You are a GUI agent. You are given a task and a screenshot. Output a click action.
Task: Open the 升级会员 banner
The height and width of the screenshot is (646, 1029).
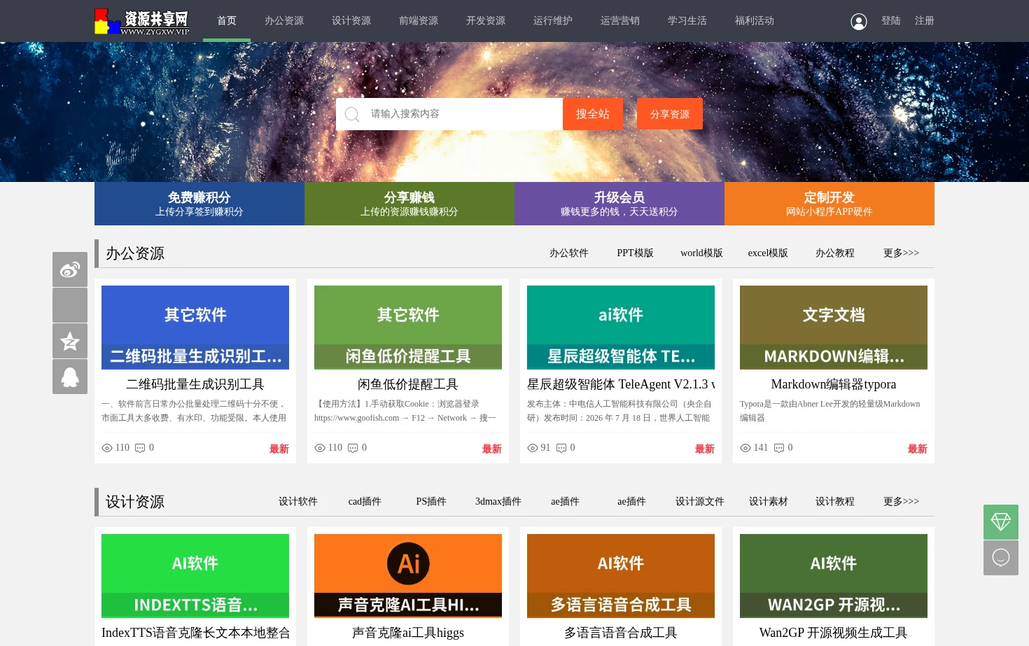click(x=619, y=204)
